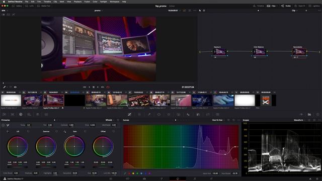Open the Camera Raw palette
This screenshot has height=181, width=322.
4,114
